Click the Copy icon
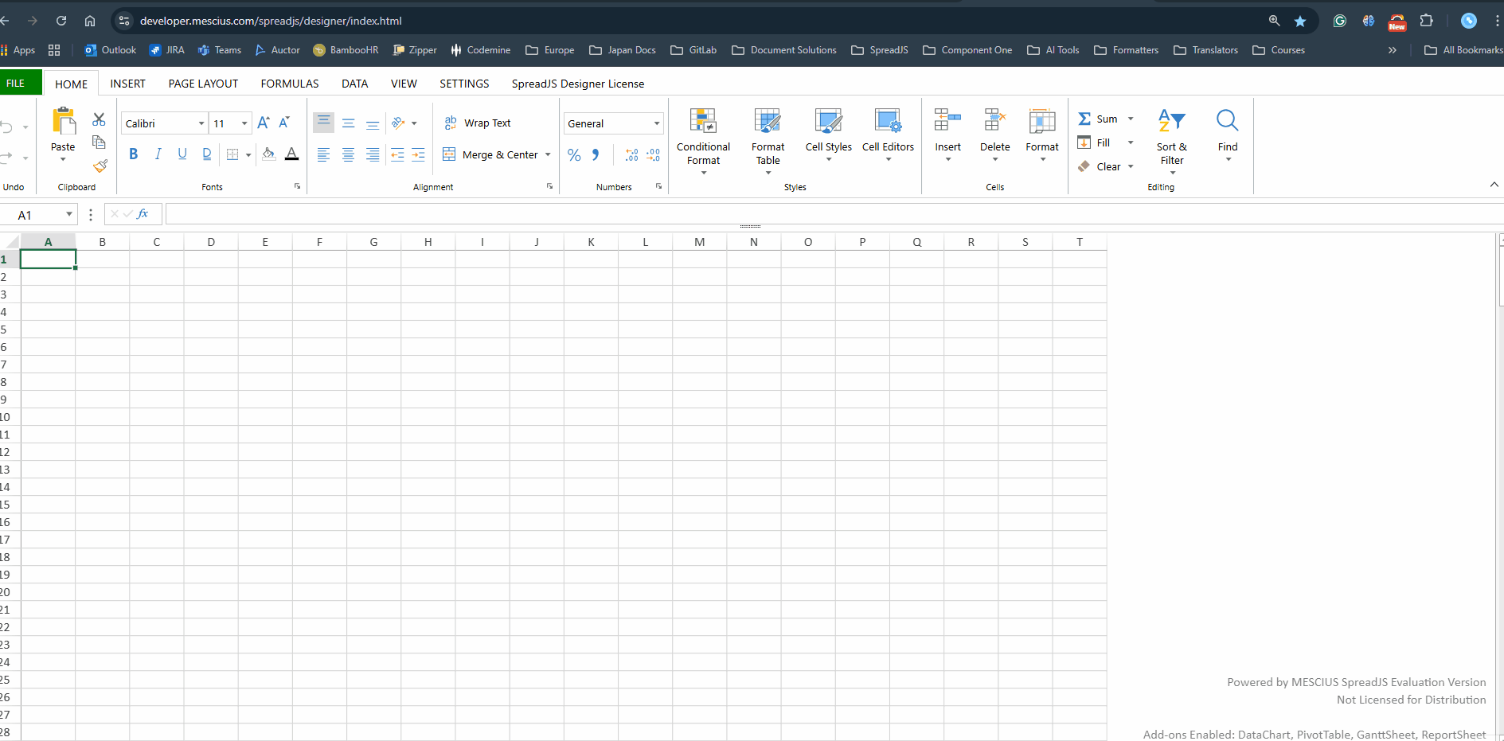 (99, 142)
